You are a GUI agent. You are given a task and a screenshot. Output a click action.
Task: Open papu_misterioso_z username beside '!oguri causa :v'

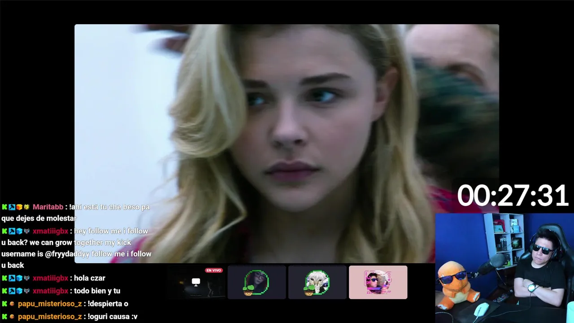coord(50,317)
